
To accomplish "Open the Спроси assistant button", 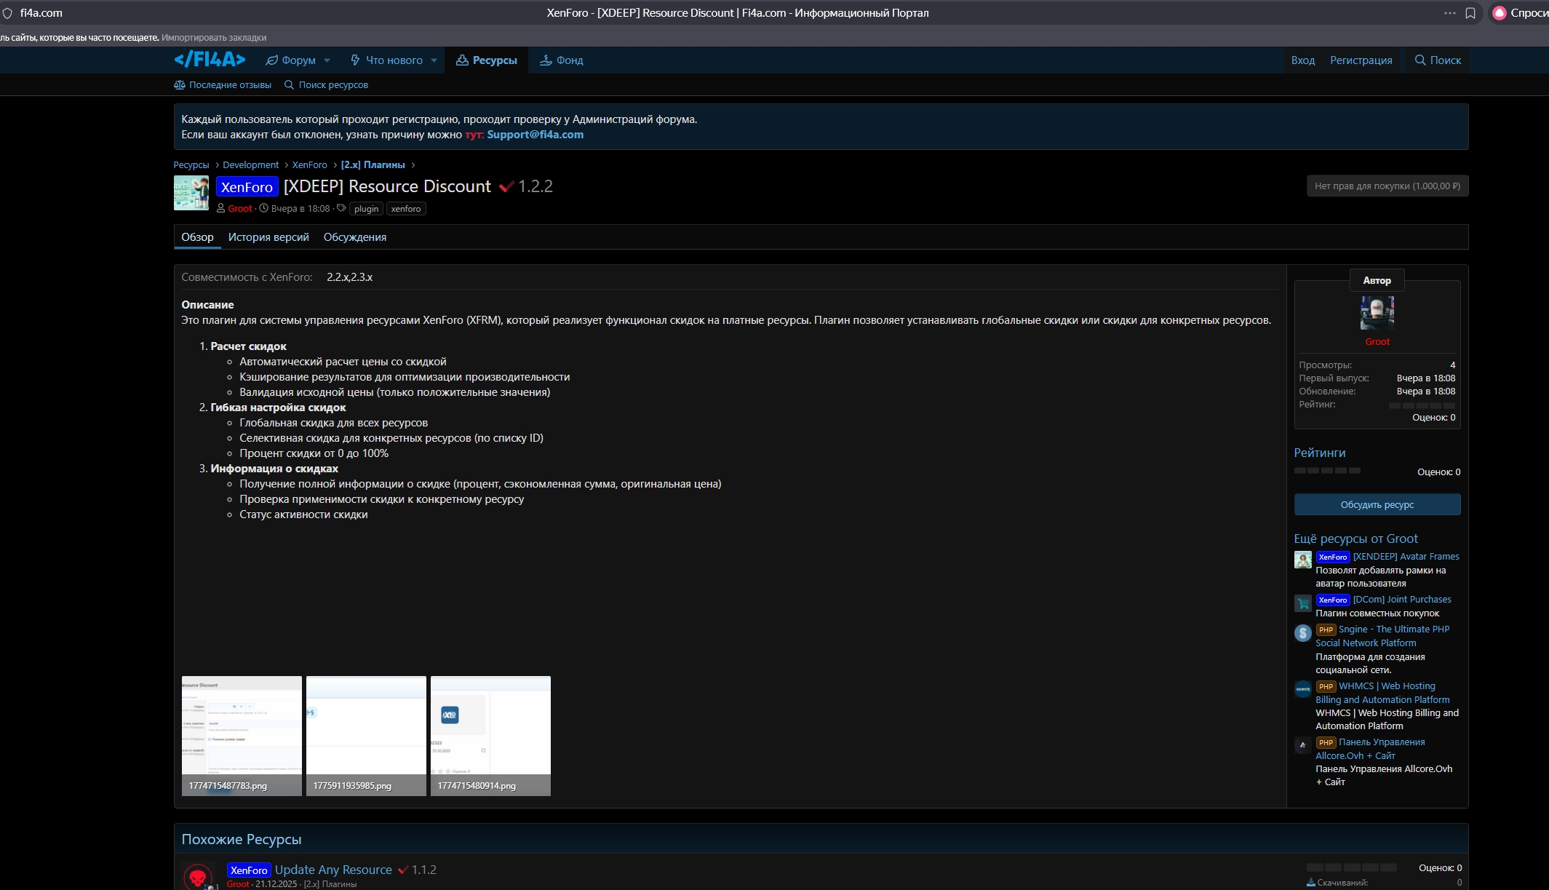I will point(1520,13).
